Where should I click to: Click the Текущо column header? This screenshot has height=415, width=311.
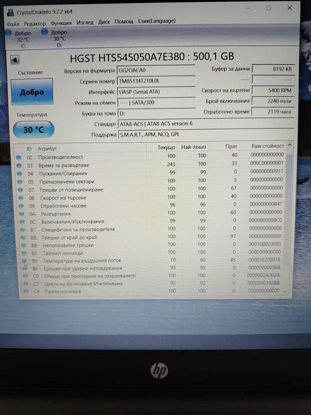point(166,147)
